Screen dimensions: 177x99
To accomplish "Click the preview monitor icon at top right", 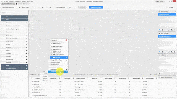I will pyautogui.click(x=167, y=7).
